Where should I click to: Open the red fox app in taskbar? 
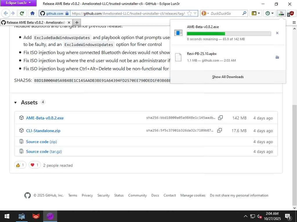click(x=36, y=216)
